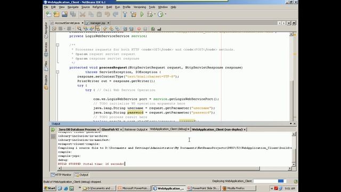Click the Cut scissors icon
The height and width of the screenshot is (192, 341).
[x=83, y=14]
